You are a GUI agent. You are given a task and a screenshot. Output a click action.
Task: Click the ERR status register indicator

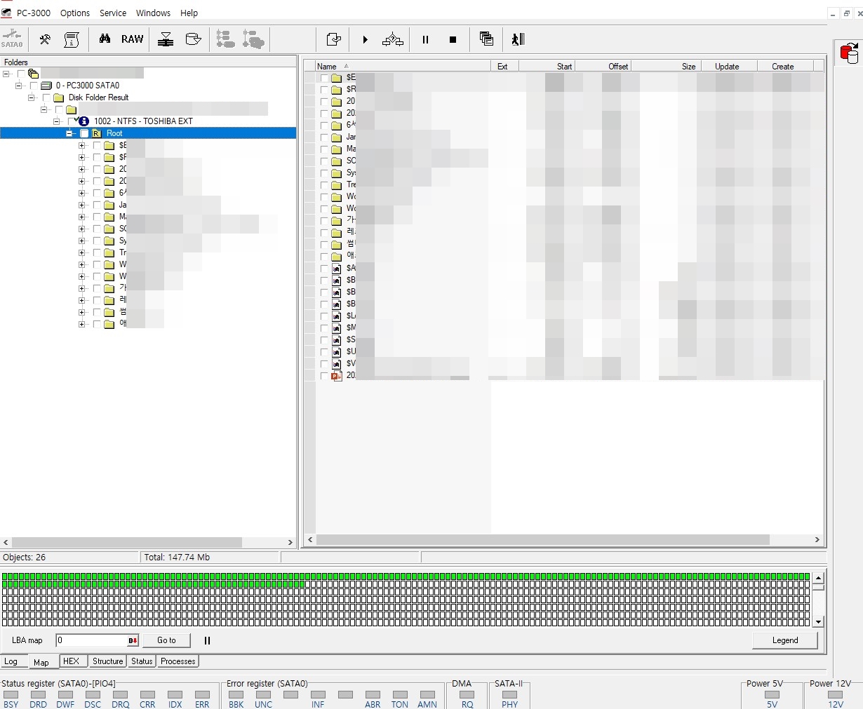pos(202,695)
